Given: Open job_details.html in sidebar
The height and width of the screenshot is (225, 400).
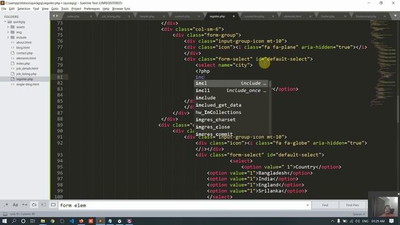Looking at the screenshot, I should (x=27, y=69).
